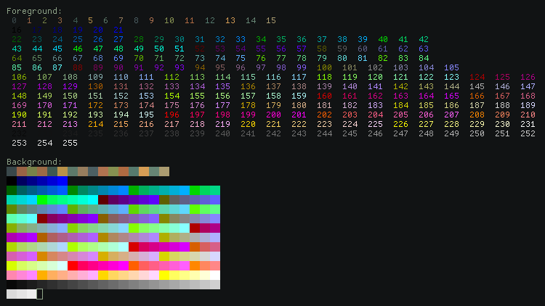Select the number 255 in the last foreground row
Screen dimensions: 545x306
[x=70, y=144]
